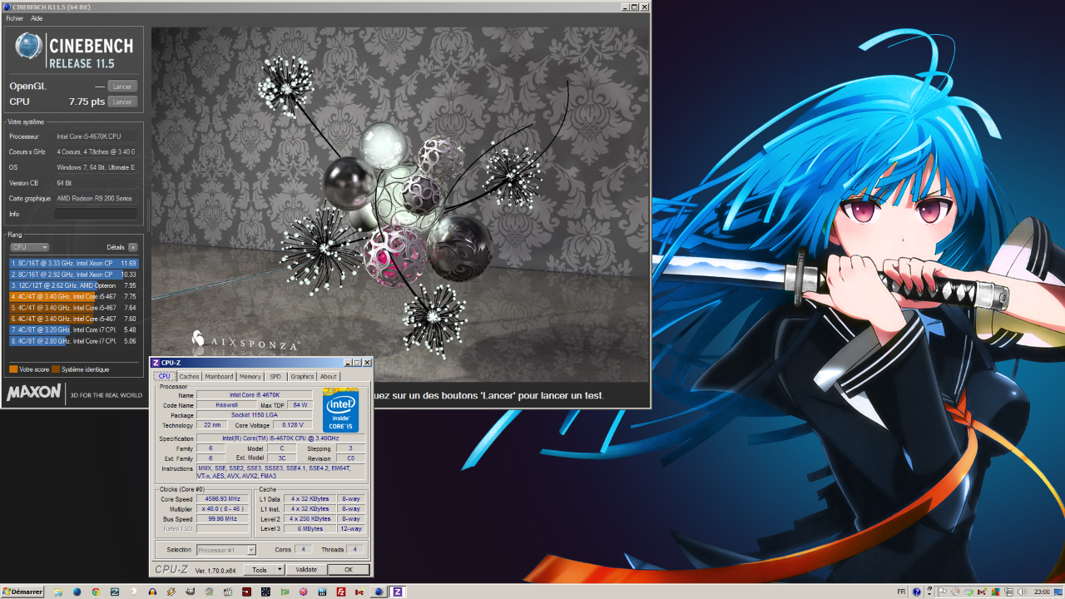Expand ranking Détails arrow button

(x=132, y=247)
